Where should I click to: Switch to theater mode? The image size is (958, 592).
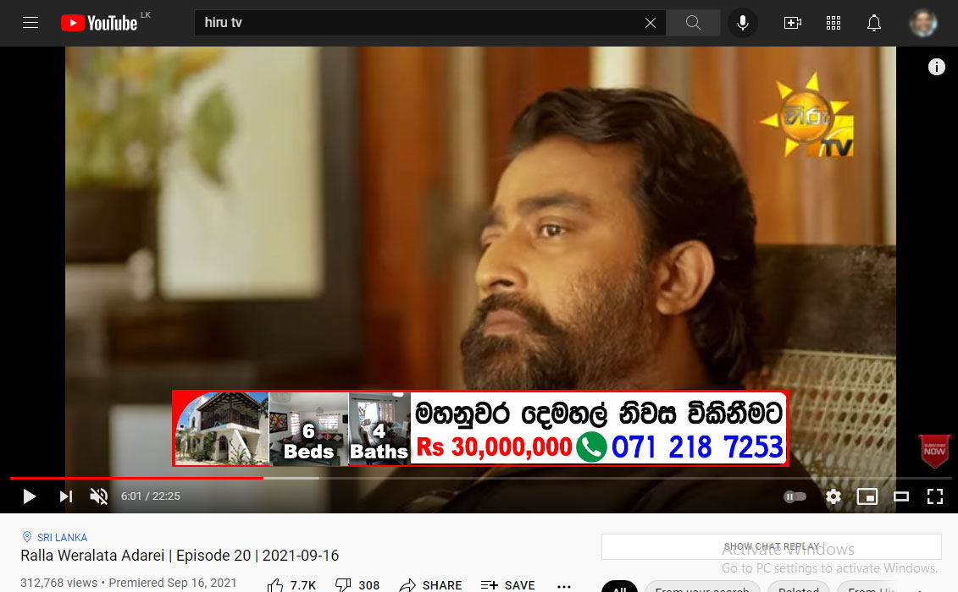click(x=901, y=496)
